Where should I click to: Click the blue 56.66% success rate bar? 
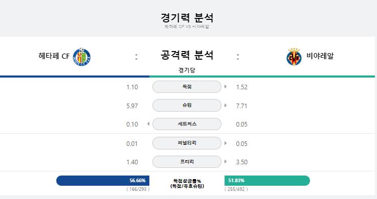[103, 181]
